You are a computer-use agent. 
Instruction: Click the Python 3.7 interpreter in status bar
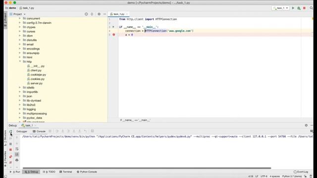click(x=292, y=176)
